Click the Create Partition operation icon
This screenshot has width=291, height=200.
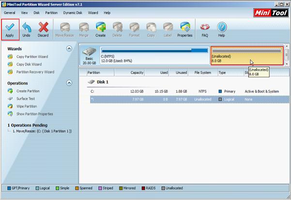click(x=10, y=91)
